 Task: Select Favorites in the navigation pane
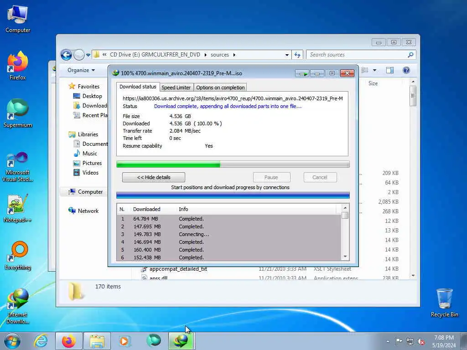tap(88, 86)
